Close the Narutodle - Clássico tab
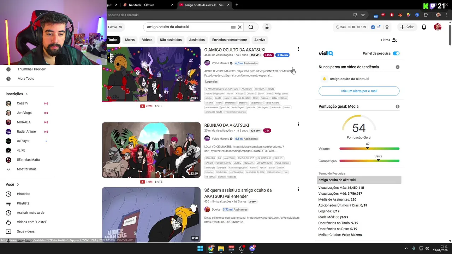The height and width of the screenshot is (254, 452). coord(172,5)
